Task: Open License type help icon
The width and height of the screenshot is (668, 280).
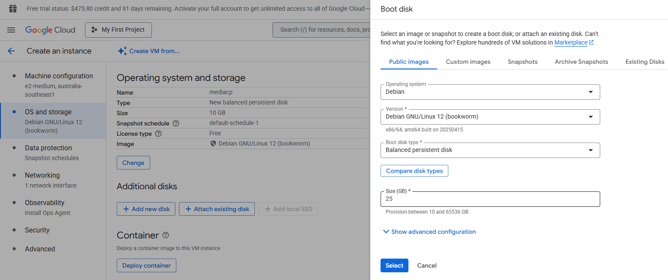Action: 158,134
